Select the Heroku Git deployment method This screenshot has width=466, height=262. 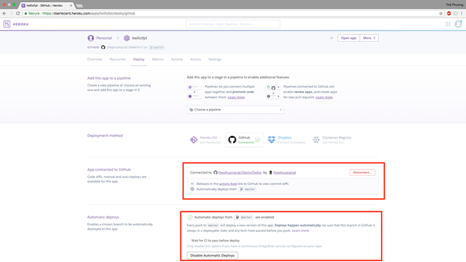(205, 140)
